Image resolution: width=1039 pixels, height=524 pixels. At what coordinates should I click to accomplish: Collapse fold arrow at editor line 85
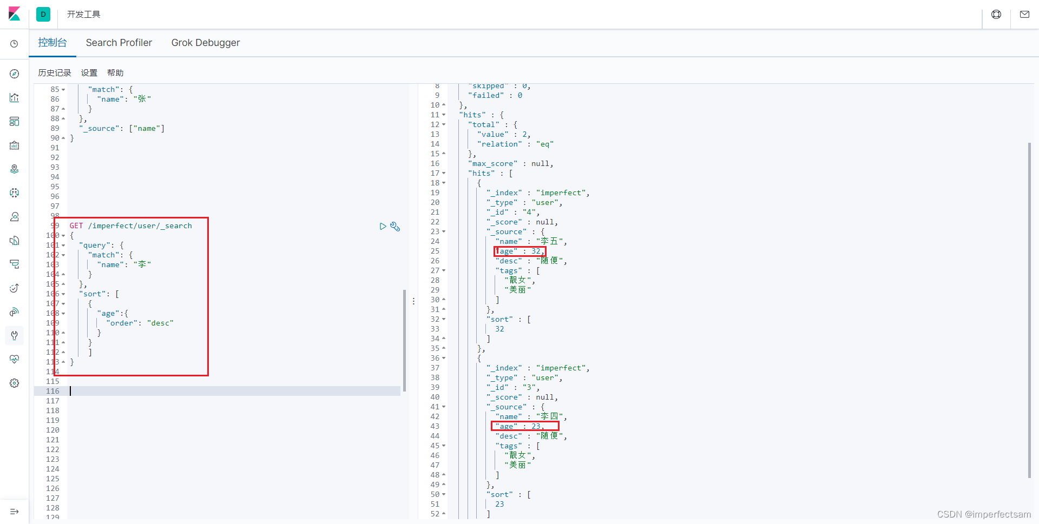[x=63, y=90]
